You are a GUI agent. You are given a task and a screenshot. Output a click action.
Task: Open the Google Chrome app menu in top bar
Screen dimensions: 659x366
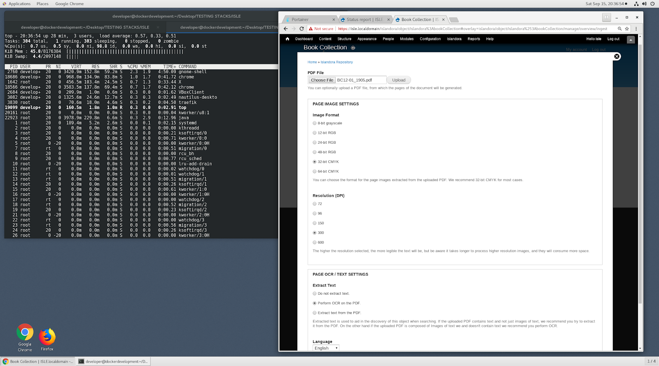click(x=69, y=4)
